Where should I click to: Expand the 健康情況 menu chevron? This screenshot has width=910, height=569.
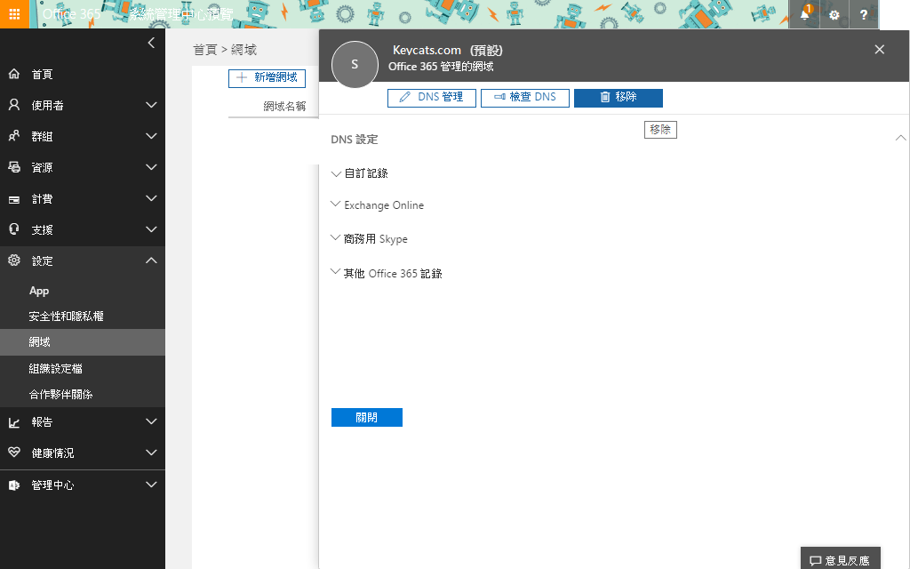[151, 453]
